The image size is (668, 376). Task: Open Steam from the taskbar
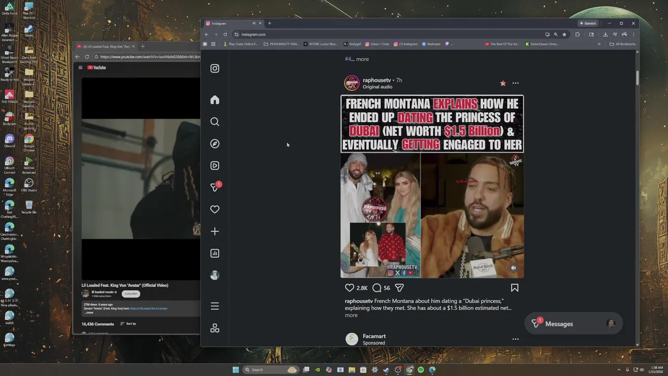[x=386, y=370]
